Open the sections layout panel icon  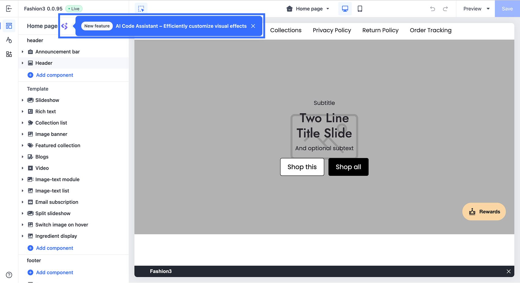pos(9,26)
